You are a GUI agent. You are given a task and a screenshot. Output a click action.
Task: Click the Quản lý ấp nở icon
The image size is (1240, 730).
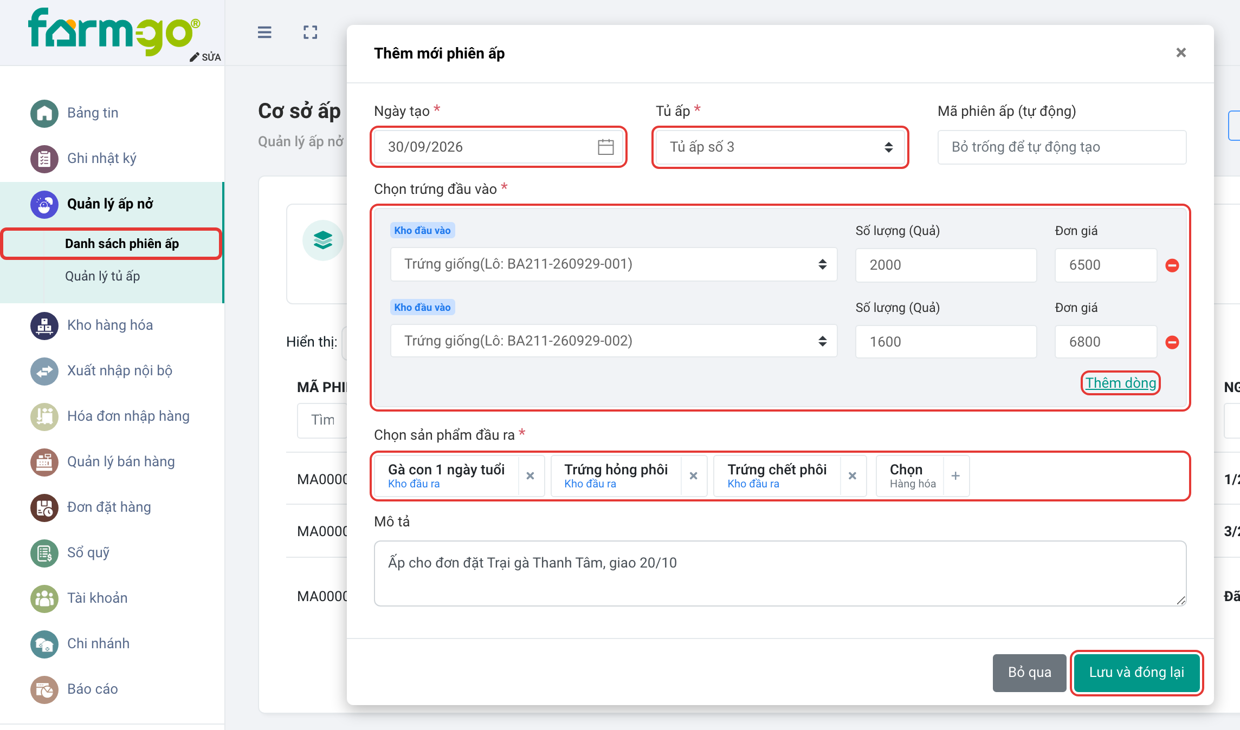tap(44, 204)
